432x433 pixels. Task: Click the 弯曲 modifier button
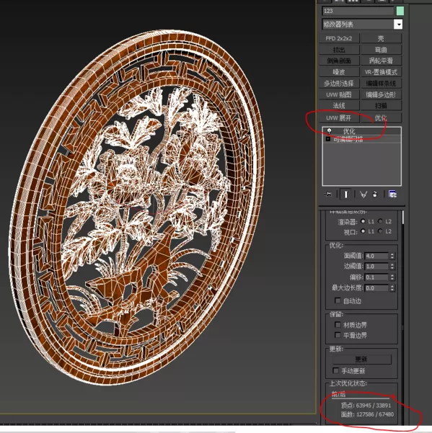click(381, 50)
